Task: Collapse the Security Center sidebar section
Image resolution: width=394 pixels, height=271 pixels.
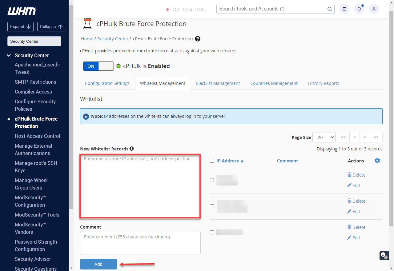Action: [9, 55]
